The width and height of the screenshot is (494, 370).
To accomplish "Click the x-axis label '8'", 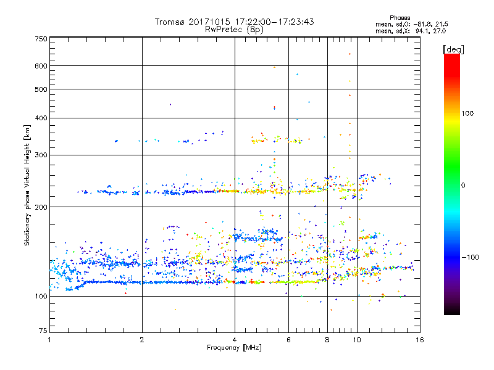I will click(x=327, y=340).
